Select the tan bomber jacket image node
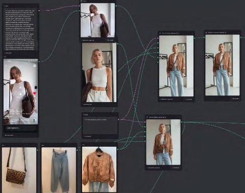Viewport: 245px width, 193px height. (99, 169)
